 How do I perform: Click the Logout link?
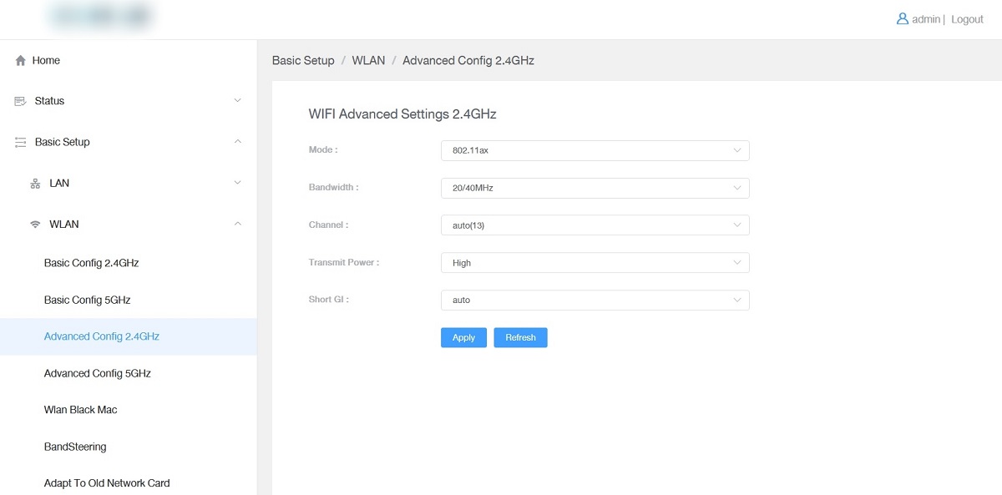[967, 18]
